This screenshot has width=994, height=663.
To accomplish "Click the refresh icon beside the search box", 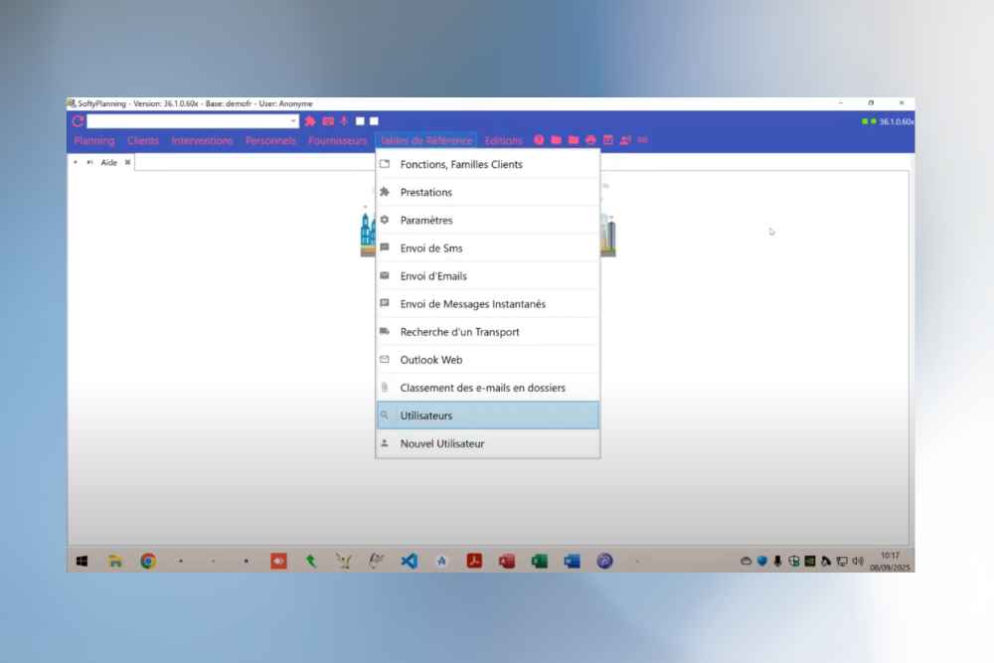I will 78,121.
